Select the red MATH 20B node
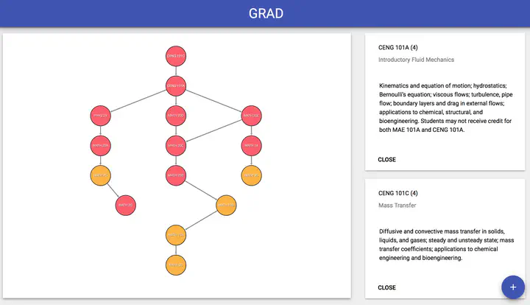Screen dimensions: 530x305 click(x=176, y=175)
